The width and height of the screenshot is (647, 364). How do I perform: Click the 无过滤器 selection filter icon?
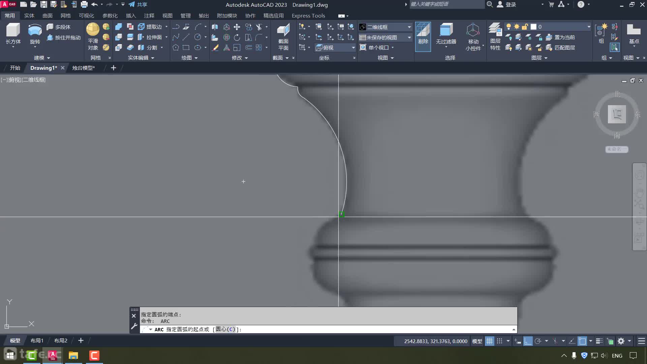(446, 34)
